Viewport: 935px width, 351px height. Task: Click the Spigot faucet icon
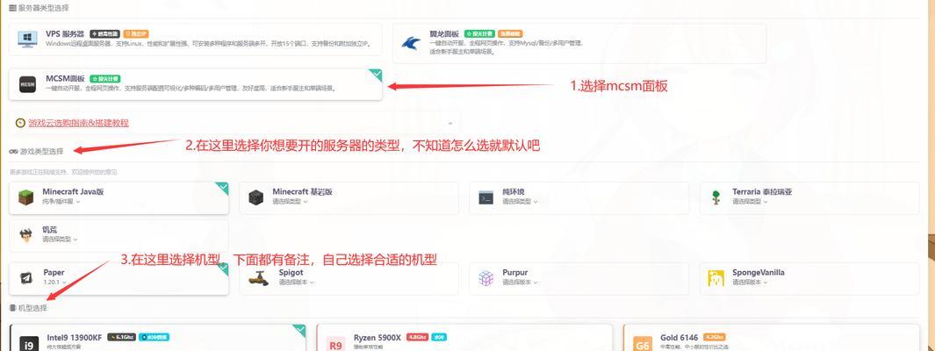(257, 277)
